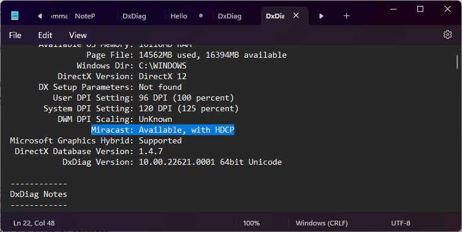This screenshot has width=462, height=232.
Task: Click the scroll tabs right arrow
Action: 321,16
